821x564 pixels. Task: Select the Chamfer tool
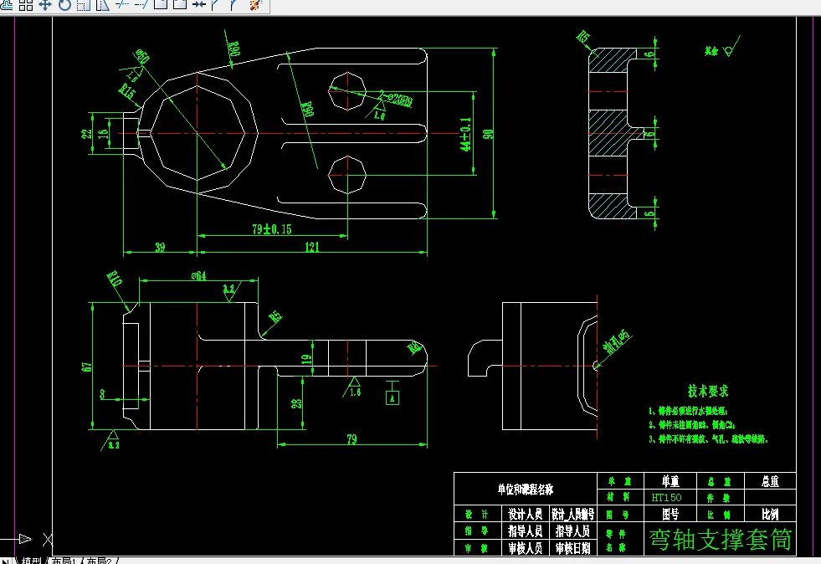click(215, 5)
